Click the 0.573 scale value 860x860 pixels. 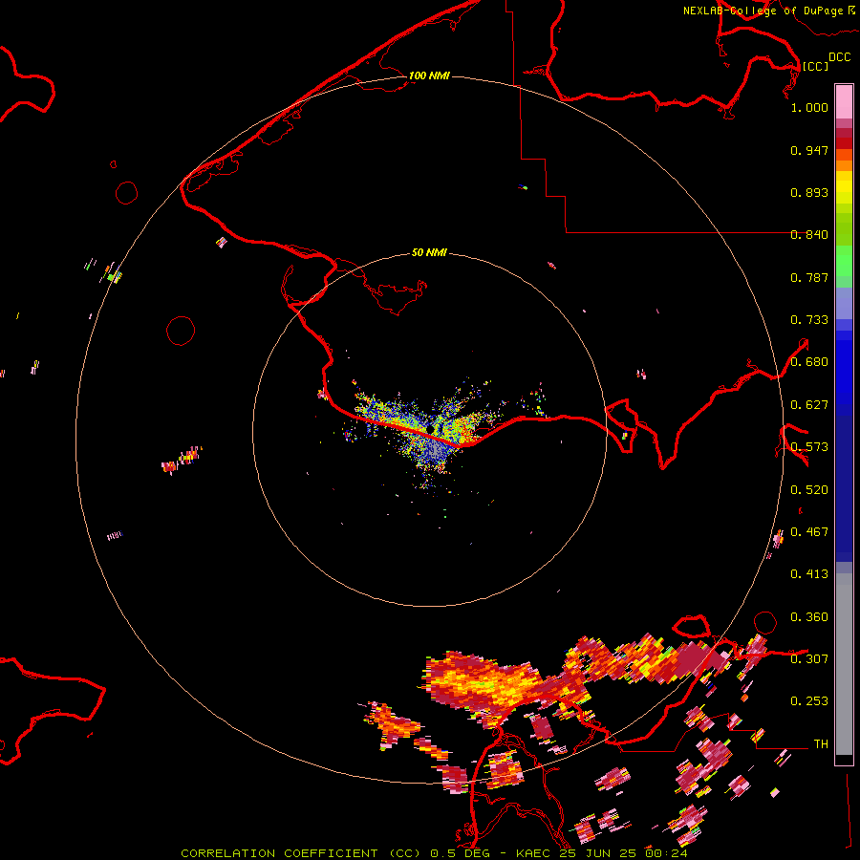coord(809,447)
